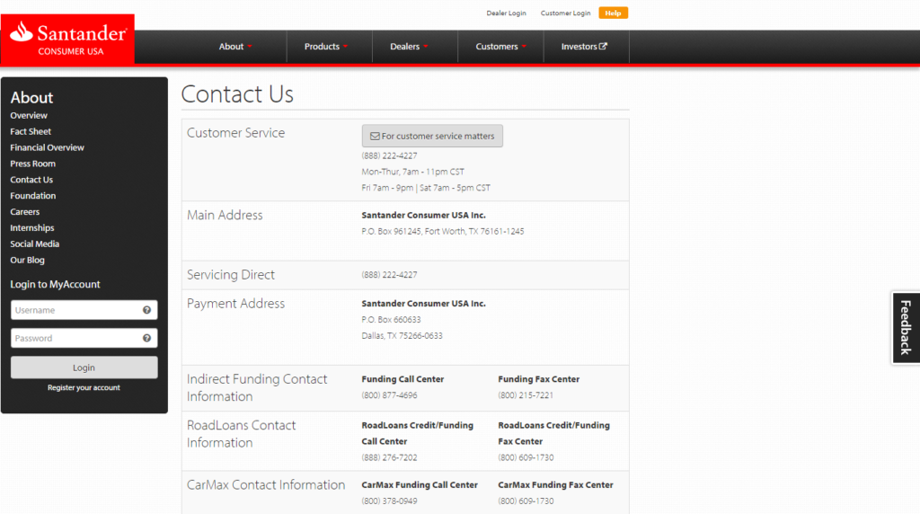Open the Press Room link
This screenshot has height=514, width=920.
click(x=33, y=164)
